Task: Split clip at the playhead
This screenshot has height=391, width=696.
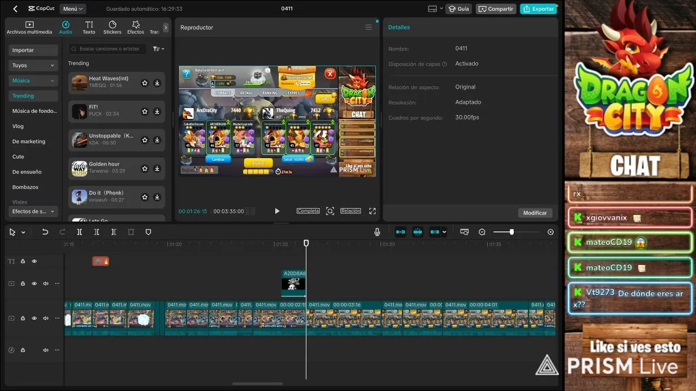Action: [79, 232]
